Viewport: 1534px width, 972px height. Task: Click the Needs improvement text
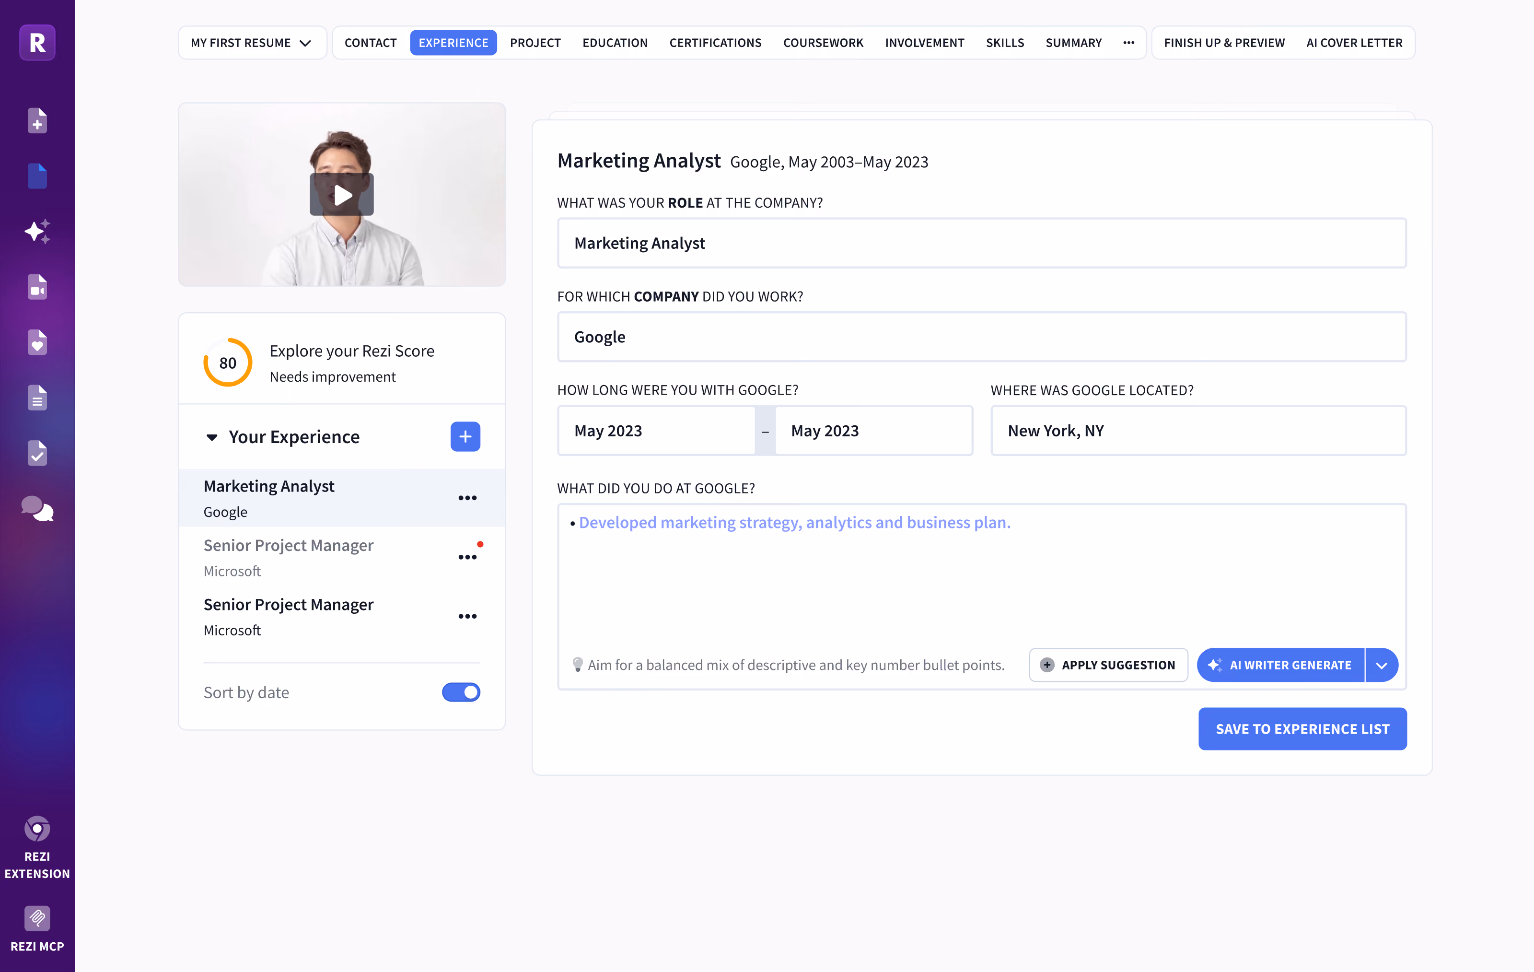tap(333, 377)
